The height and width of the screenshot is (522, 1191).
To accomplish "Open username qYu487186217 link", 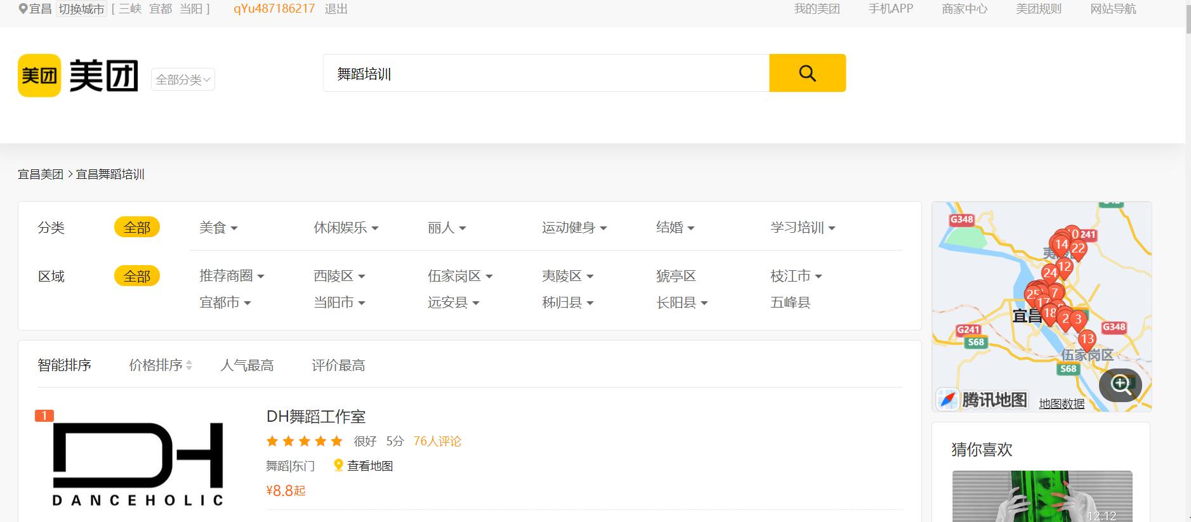I will coord(274,9).
